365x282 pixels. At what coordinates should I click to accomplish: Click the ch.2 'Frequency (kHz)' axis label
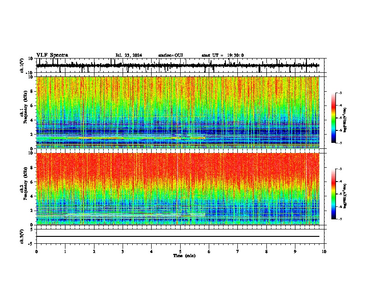click(x=25, y=183)
